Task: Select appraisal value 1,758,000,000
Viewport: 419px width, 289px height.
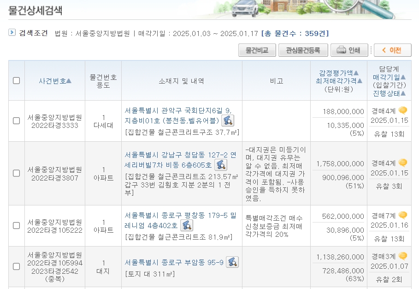Action: click(x=340, y=164)
